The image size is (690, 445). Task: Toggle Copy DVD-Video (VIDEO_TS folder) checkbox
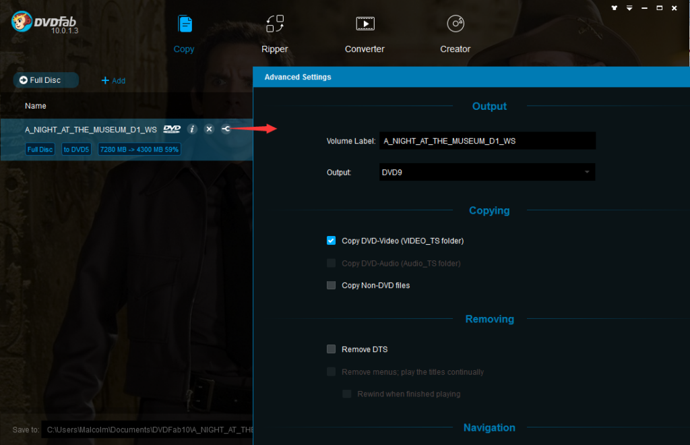coord(332,240)
